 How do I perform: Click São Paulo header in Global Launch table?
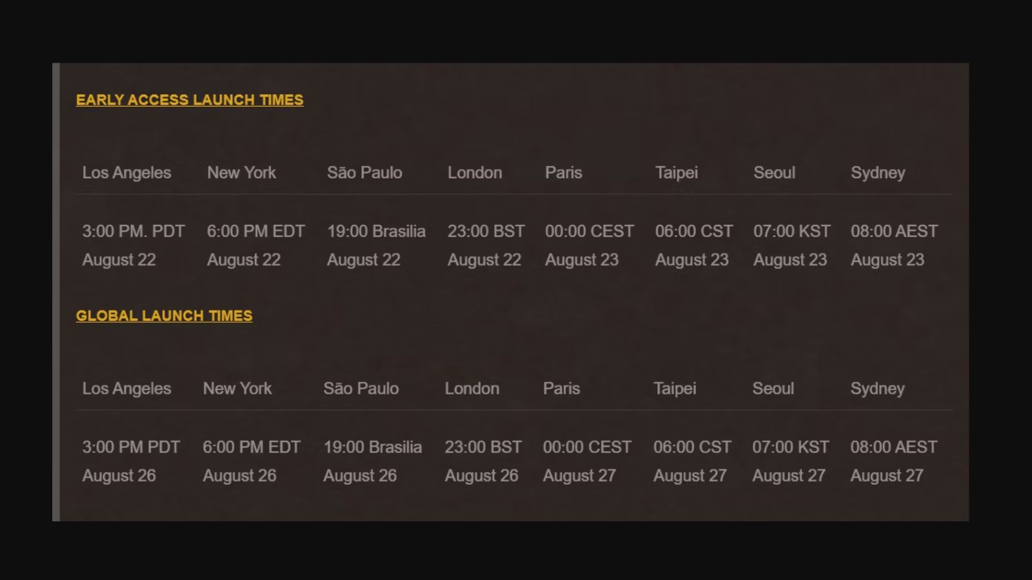[x=361, y=389]
